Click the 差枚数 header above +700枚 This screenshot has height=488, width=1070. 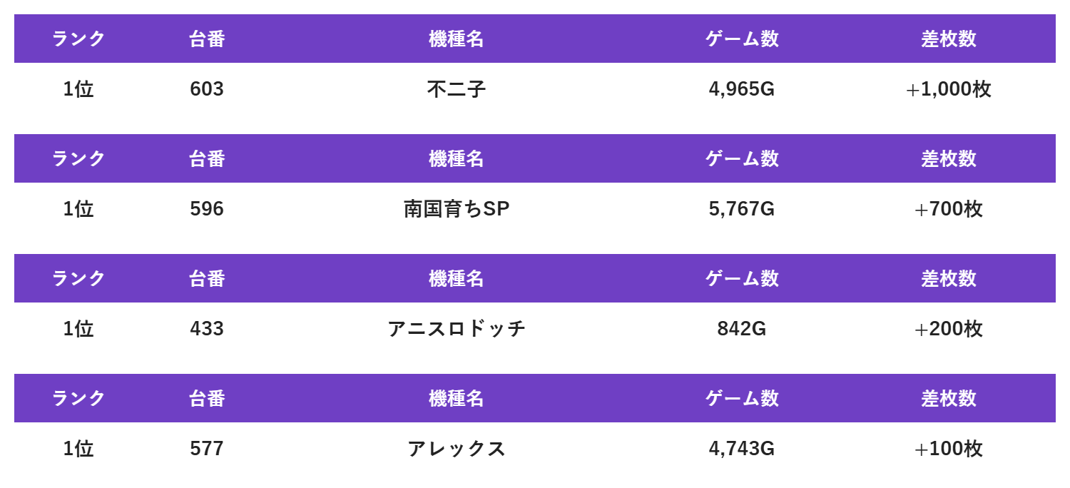(949, 158)
